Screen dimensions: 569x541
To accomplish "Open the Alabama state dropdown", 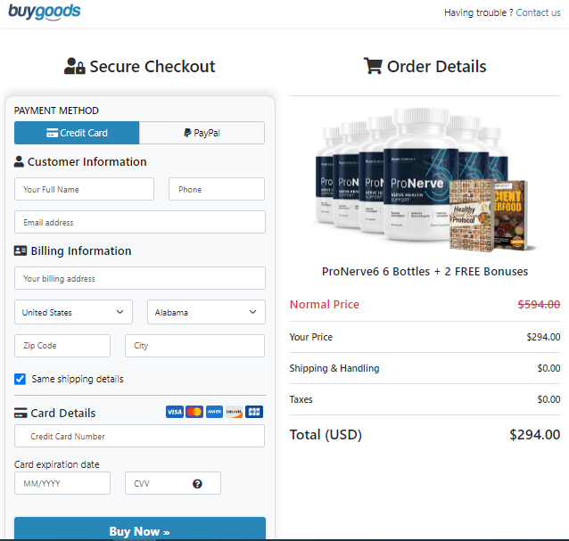I will coord(206,312).
